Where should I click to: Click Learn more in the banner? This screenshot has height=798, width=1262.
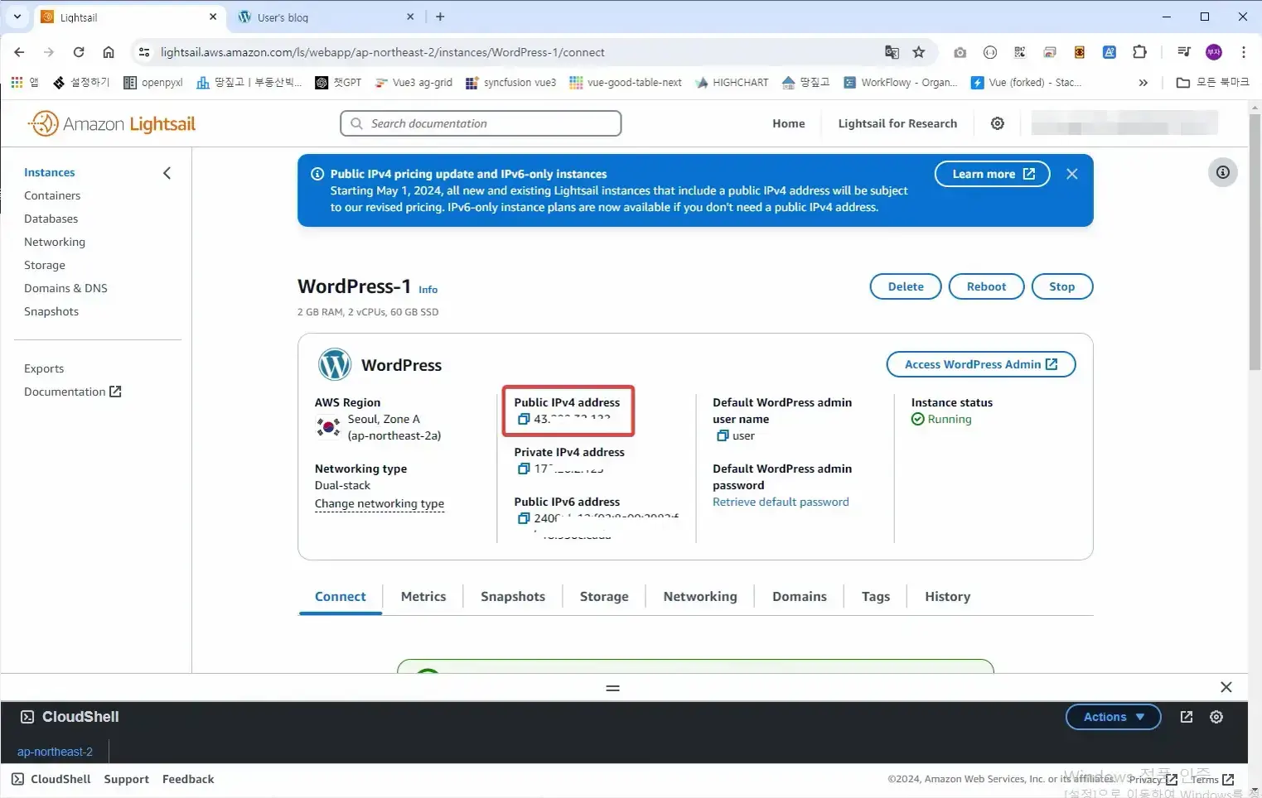pyautogui.click(x=993, y=174)
